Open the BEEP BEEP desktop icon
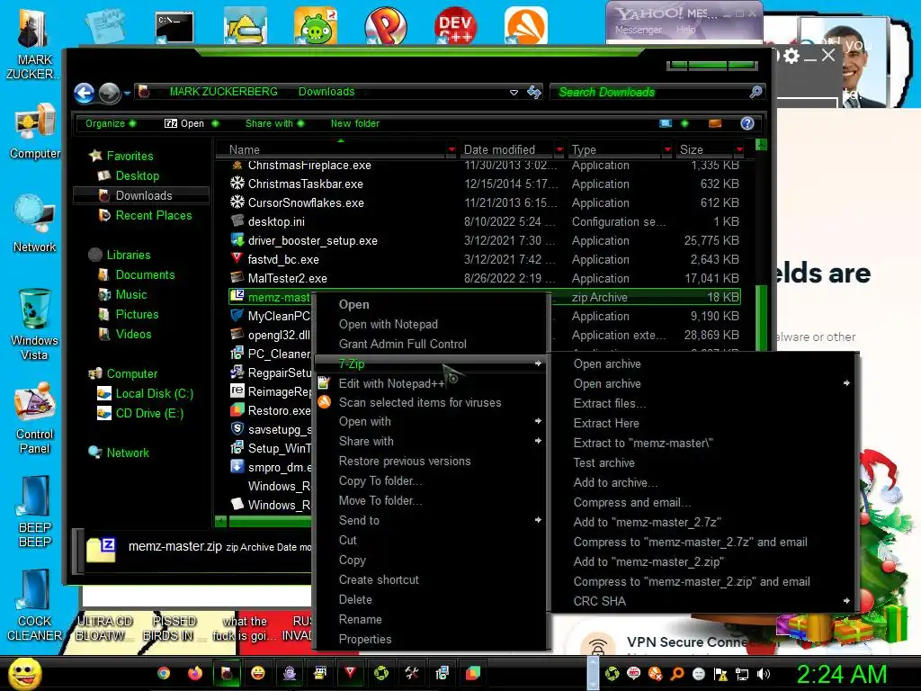The image size is (921, 691). pos(35,511)
